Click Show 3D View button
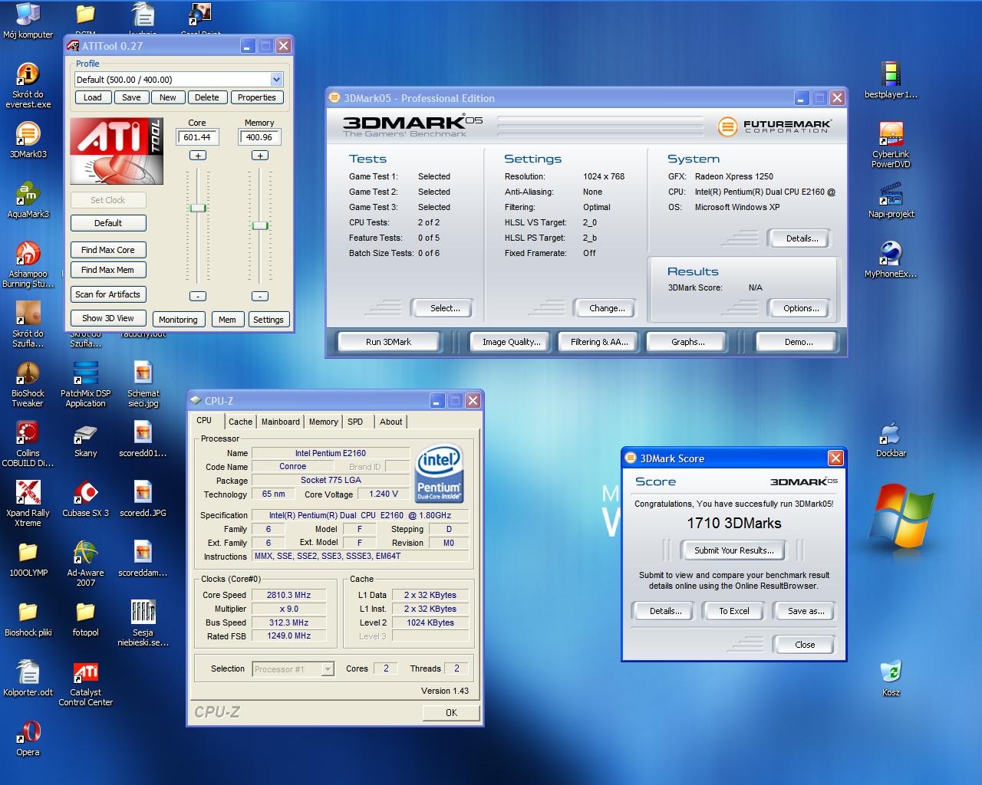The height and width of the screenshot is (785, 982). click(108, 318)
